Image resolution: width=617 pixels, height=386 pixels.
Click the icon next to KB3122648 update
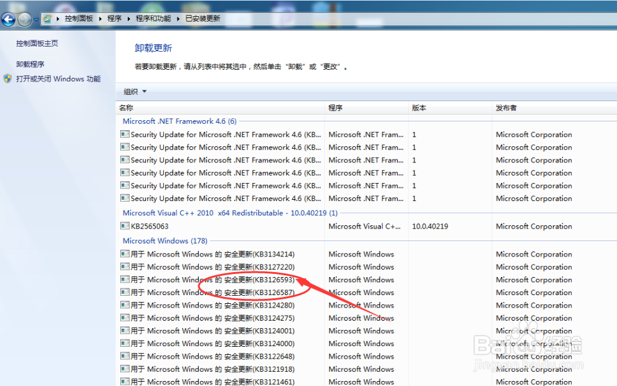click(x=125, y=356)
